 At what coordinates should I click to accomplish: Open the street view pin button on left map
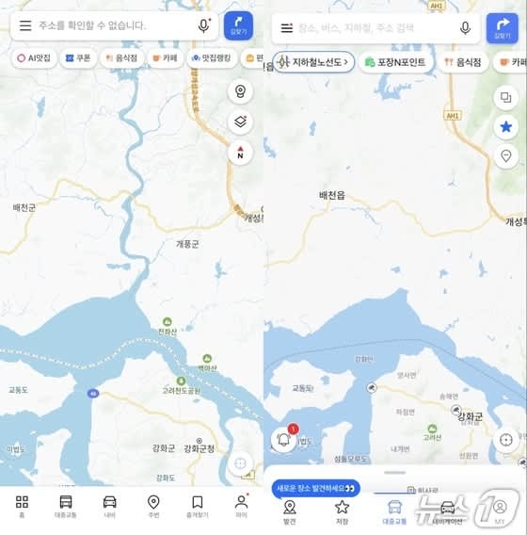point(240,91)
